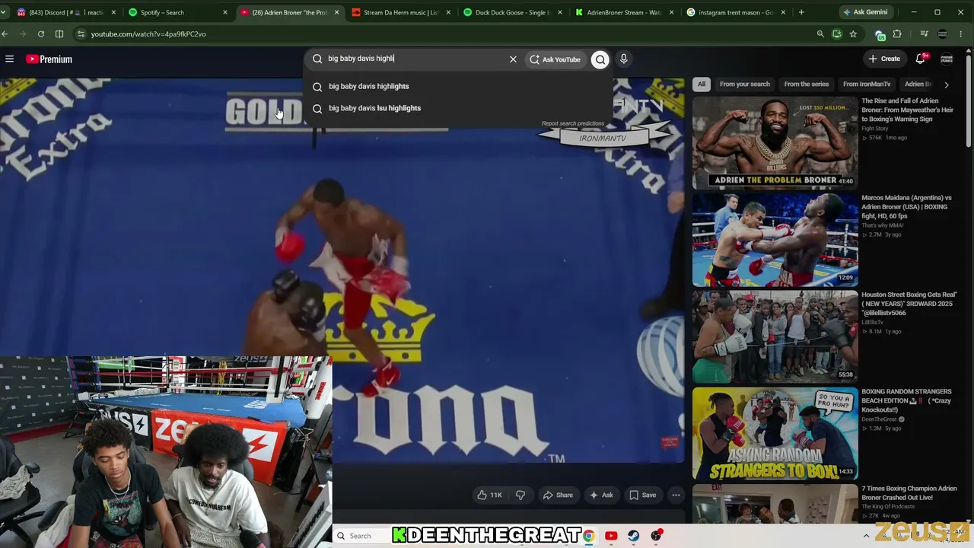Dislike the video
The height and width of the screenshot is (548, 974).
pyautogui.click(x=520, y=495)
